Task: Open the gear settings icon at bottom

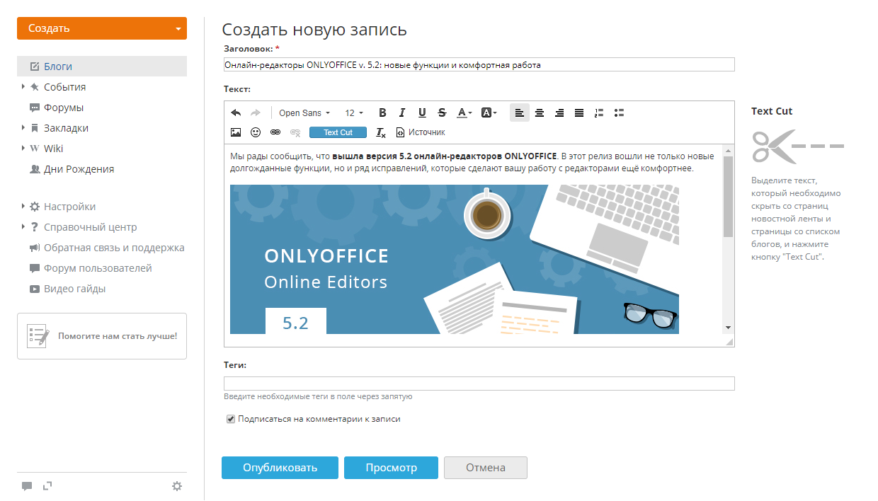Action: (x=177, y=486)
